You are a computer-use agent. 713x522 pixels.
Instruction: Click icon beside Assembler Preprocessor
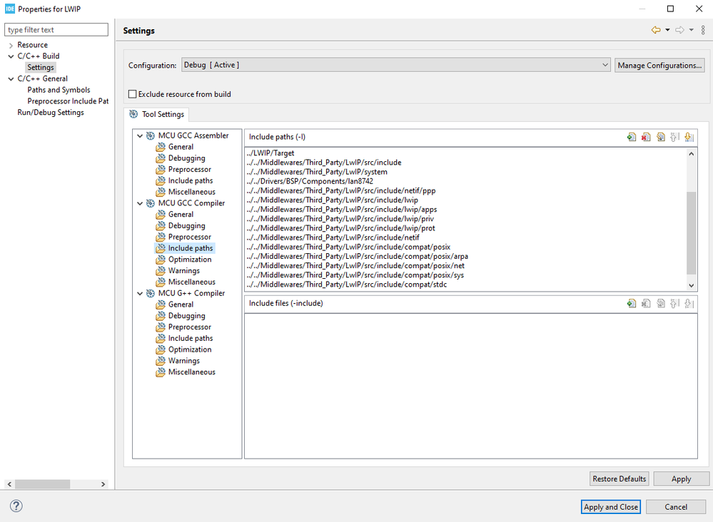pos(161,170)
